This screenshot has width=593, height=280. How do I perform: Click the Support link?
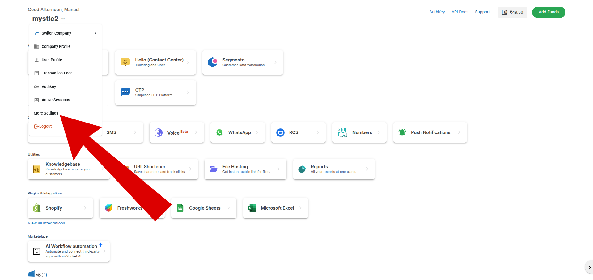pyautogui.click(x=482, y=12)
